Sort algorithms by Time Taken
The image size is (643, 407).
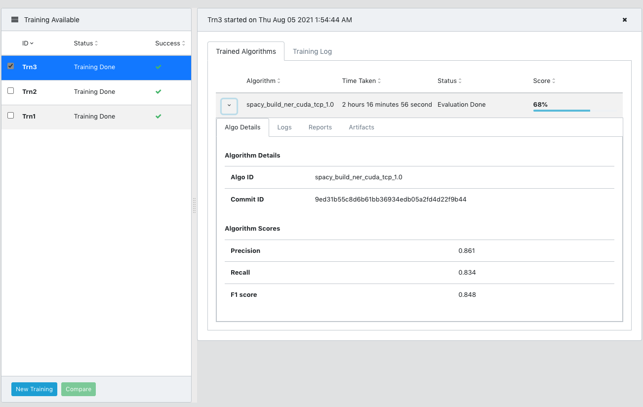pyautogui.click(x=361, y=81)
